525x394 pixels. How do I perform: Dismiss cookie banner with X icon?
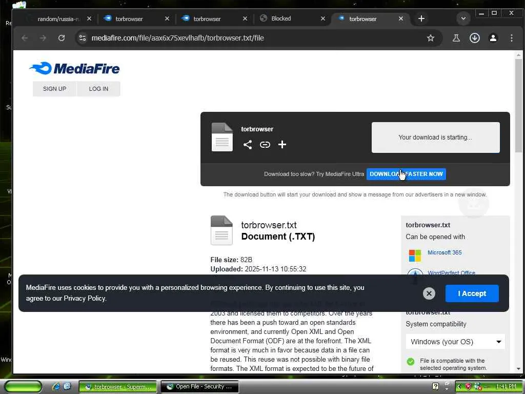(429, 293)
